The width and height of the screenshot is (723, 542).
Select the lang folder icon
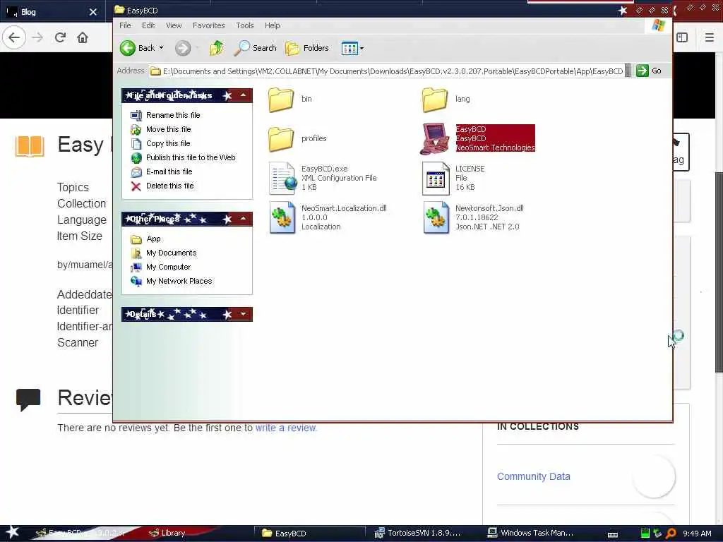click(435, 99)
